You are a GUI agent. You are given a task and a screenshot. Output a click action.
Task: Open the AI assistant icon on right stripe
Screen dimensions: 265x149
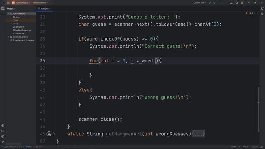[x=262, y=14]
